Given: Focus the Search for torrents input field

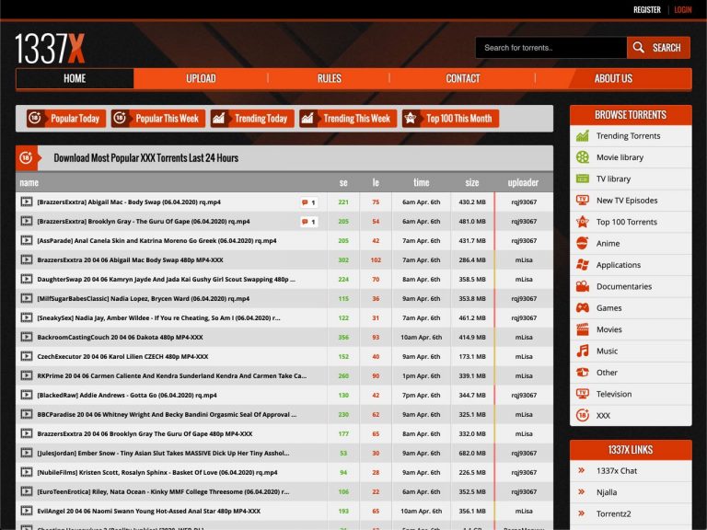Looking at the screenshot, I should (551, 47).
